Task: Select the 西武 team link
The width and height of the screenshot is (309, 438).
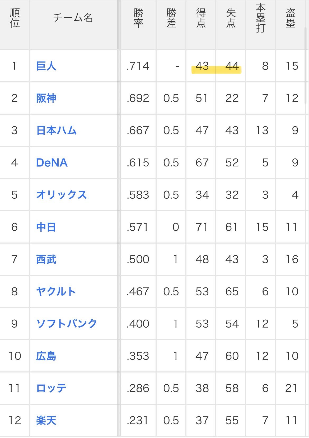Action: [46, 259]
